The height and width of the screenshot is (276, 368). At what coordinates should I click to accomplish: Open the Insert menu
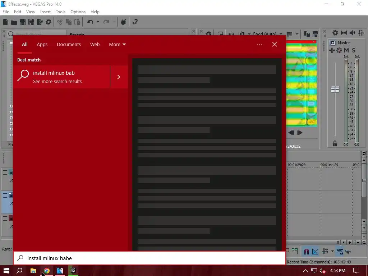click(x=45, y=12)
